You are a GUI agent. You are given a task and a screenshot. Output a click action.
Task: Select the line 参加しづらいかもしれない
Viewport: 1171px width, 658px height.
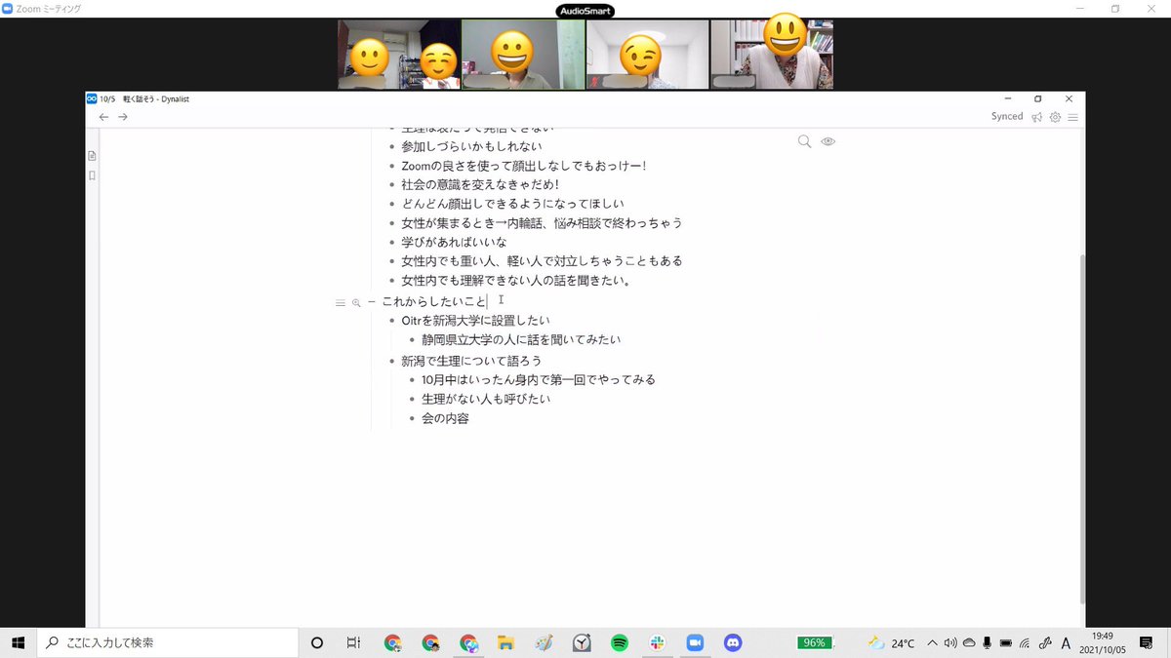tap(472, 146)
